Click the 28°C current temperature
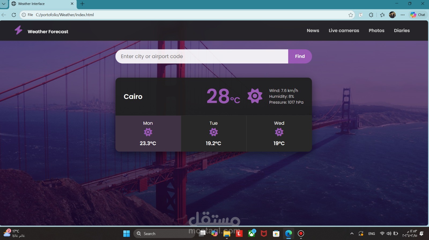 (223, 96)
